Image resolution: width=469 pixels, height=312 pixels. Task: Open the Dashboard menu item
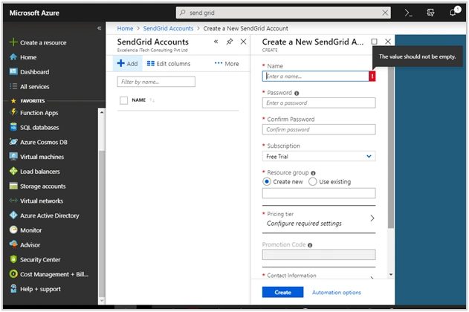coord(34,72)
